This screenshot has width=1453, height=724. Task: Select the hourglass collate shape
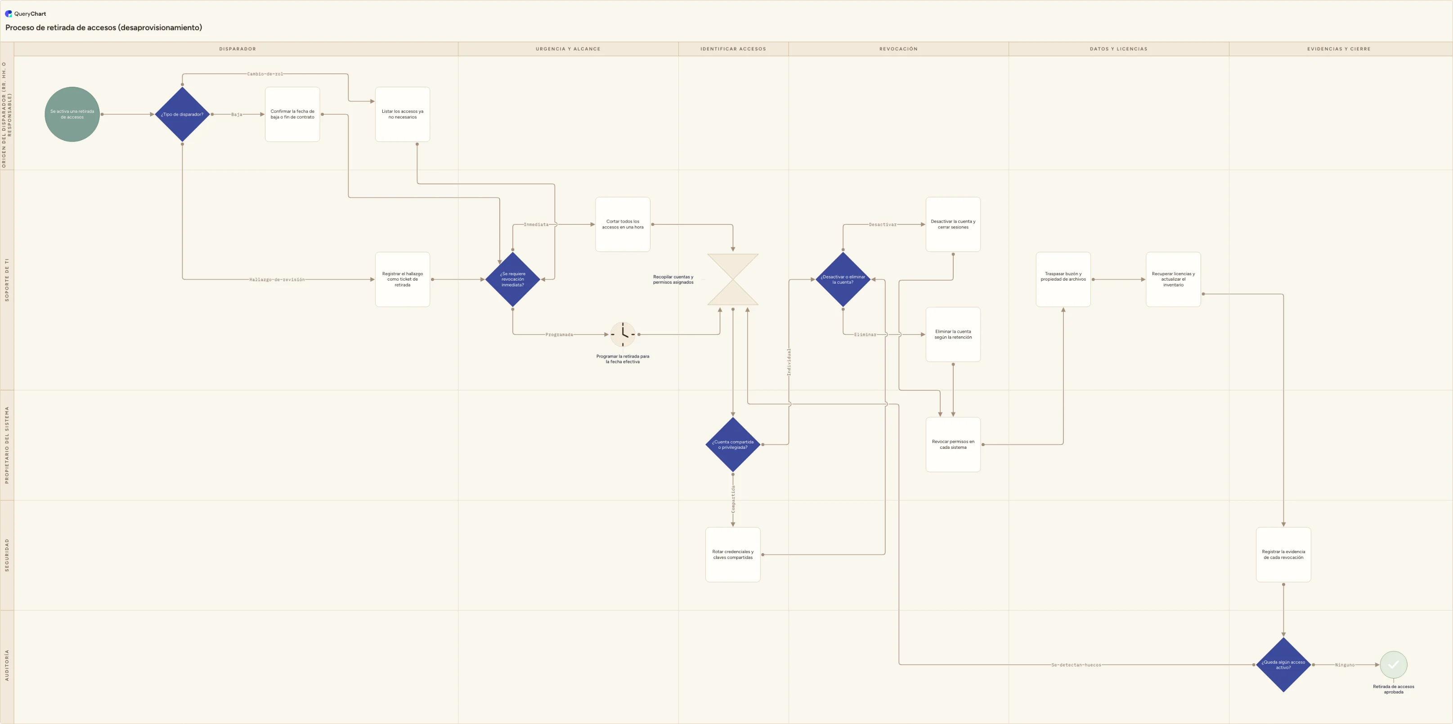[x=733, y=280]
